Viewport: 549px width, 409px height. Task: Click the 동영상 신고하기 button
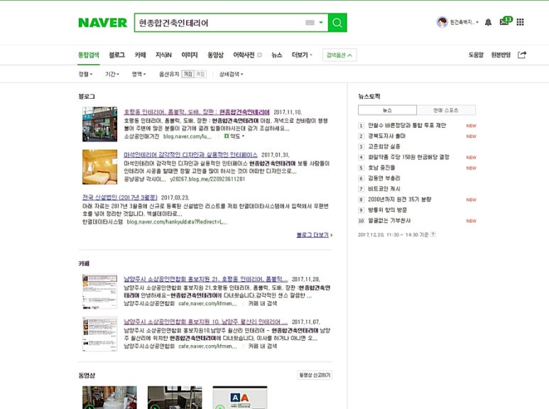pyautogui.click(x=315, y=375)
